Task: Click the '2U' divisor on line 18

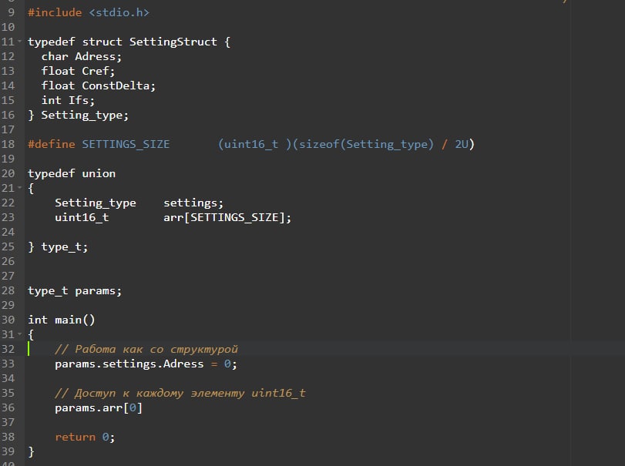Action: [x=462, y=144]
